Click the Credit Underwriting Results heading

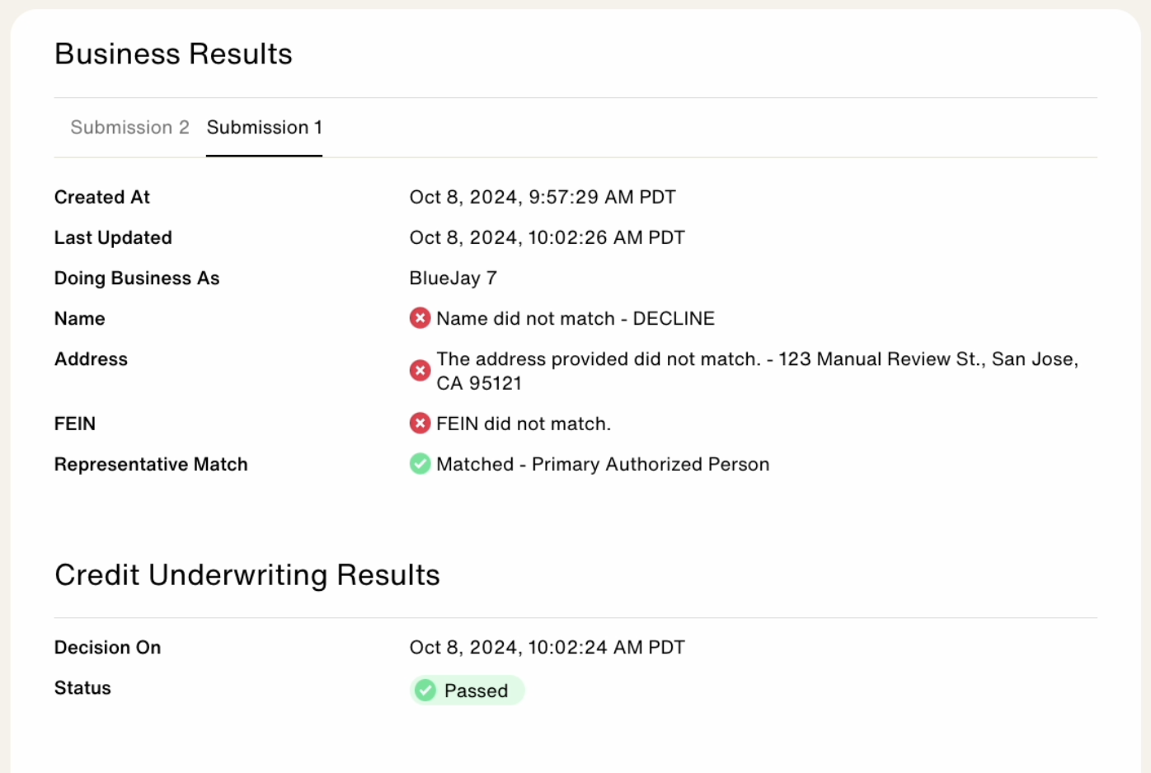pos(247,575)
